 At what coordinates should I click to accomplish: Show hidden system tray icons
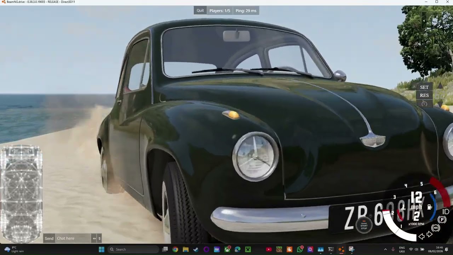pyautogui.click(x=385, y=249)
